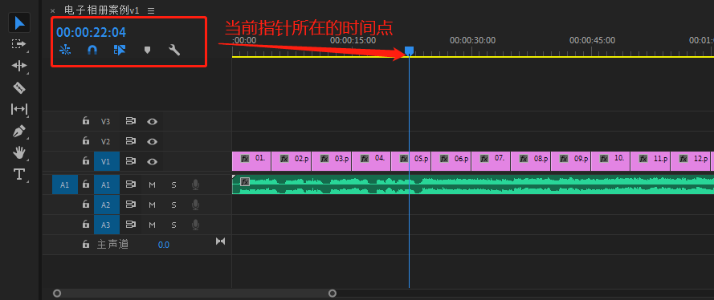Select the Ripple Edit tool
The width and height of the screenshot is (714, 300).
pyautogui.click(x=19, y=66)
